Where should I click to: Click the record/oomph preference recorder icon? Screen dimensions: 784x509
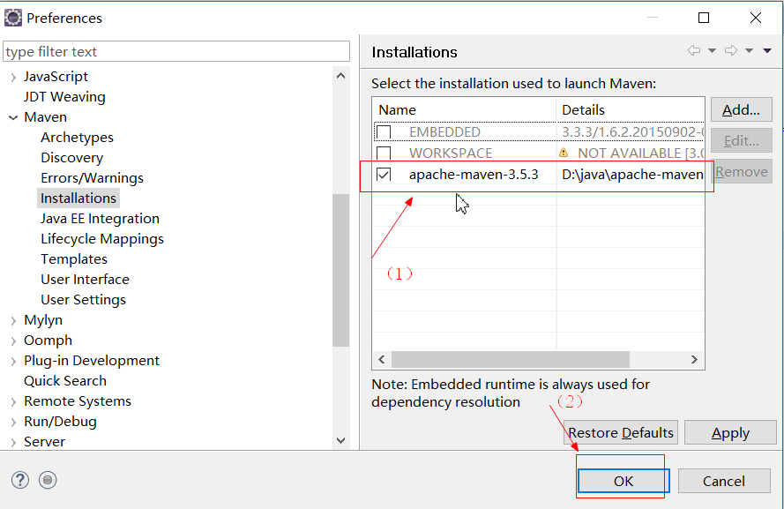coord(48,480)
